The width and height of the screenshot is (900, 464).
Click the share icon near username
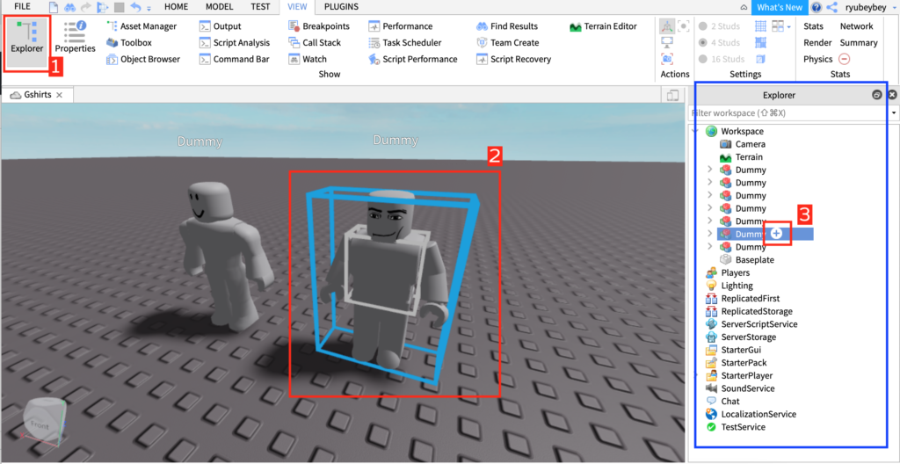tap(831, 7)
